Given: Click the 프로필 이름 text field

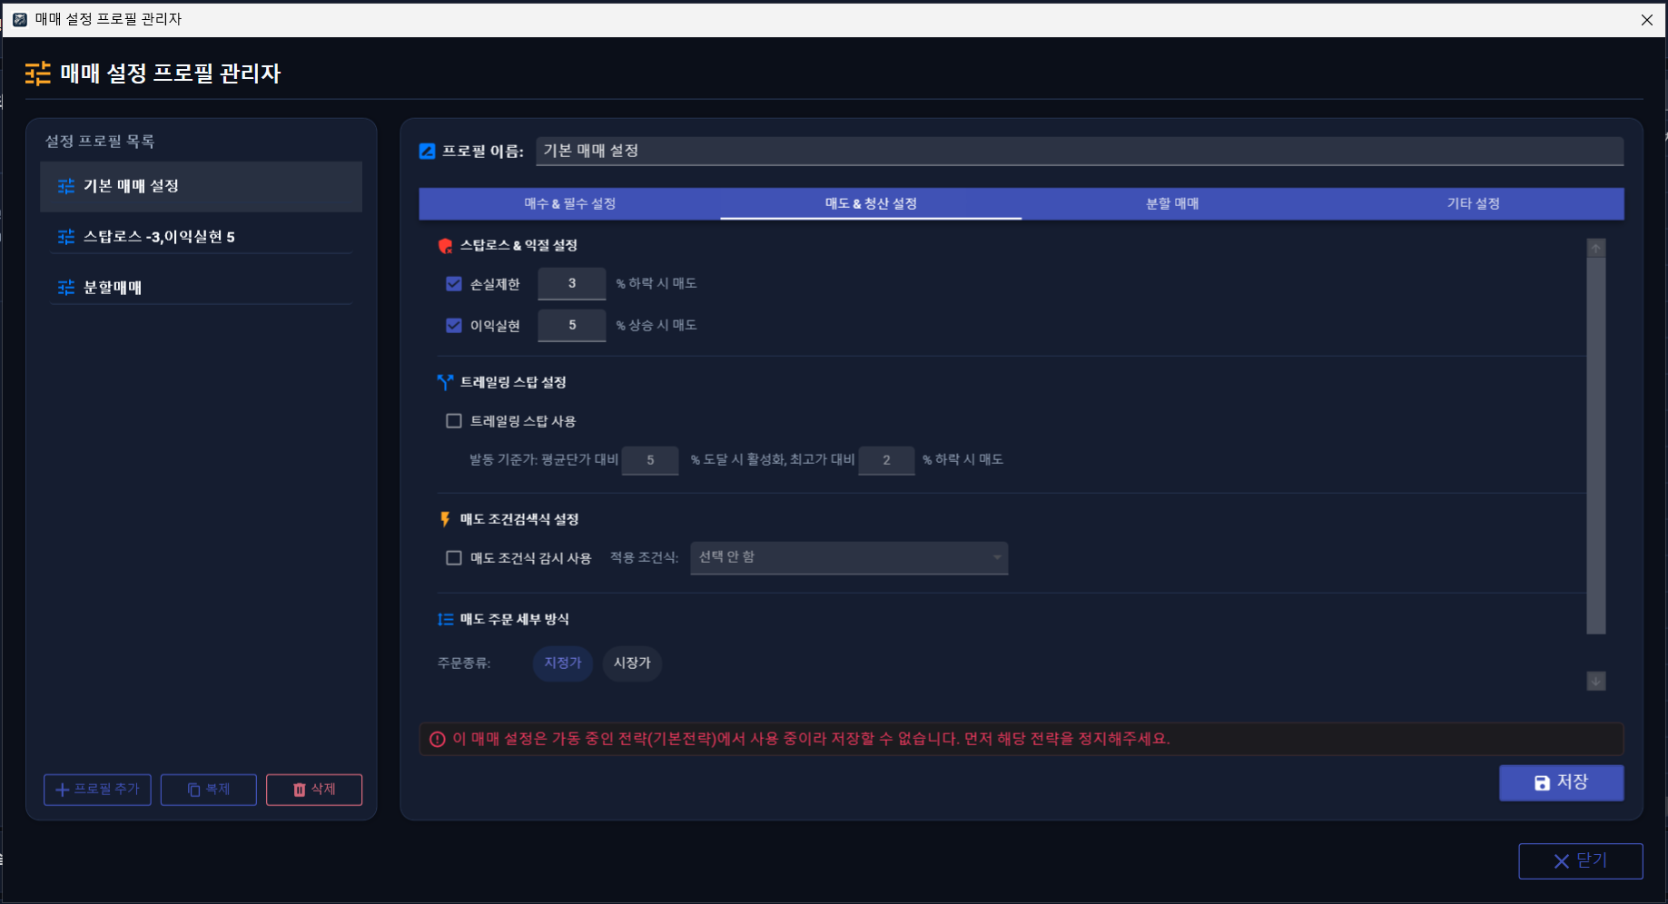Looking at the screenshot, I should coord(1080,152).
